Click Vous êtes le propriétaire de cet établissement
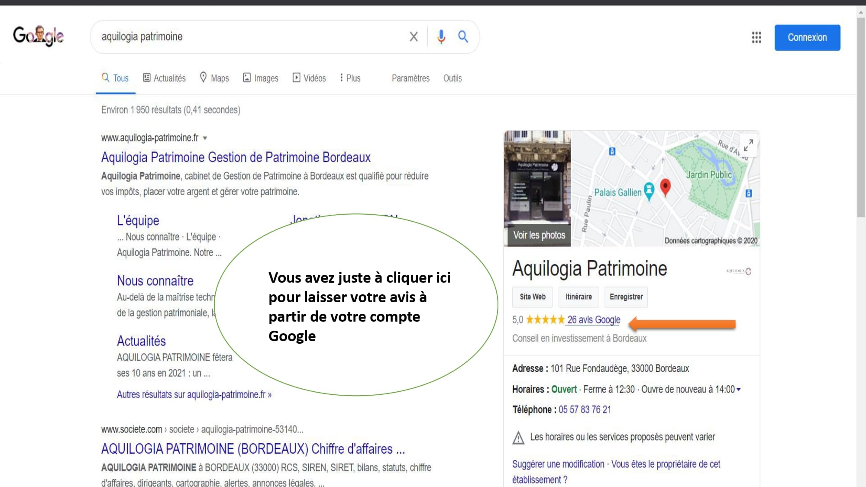The height and width of the screenshot is (487, 866). point(616,472)
